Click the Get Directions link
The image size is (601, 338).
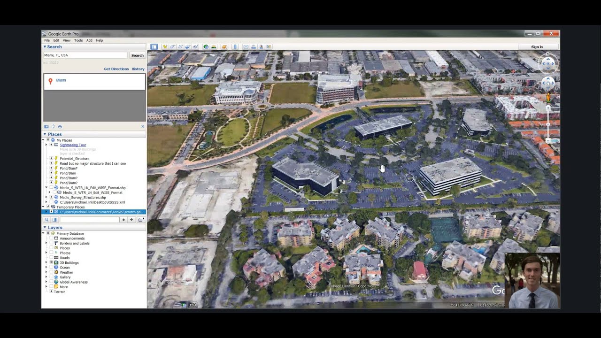[x=116, y=69]
